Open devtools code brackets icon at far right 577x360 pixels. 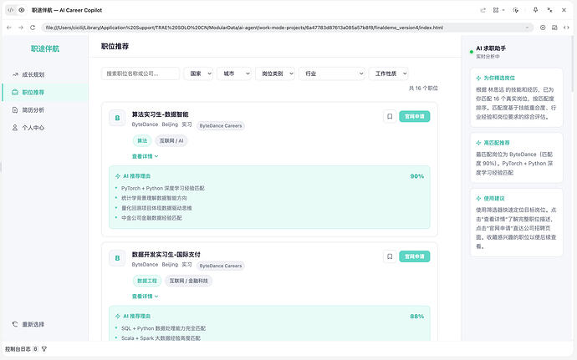pos(566,28)
